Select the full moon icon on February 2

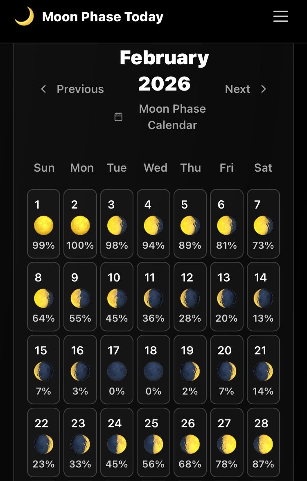click(80, 225)
